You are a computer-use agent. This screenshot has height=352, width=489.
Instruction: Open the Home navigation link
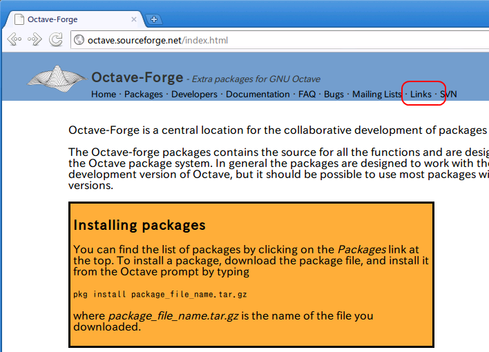[104, 94]
